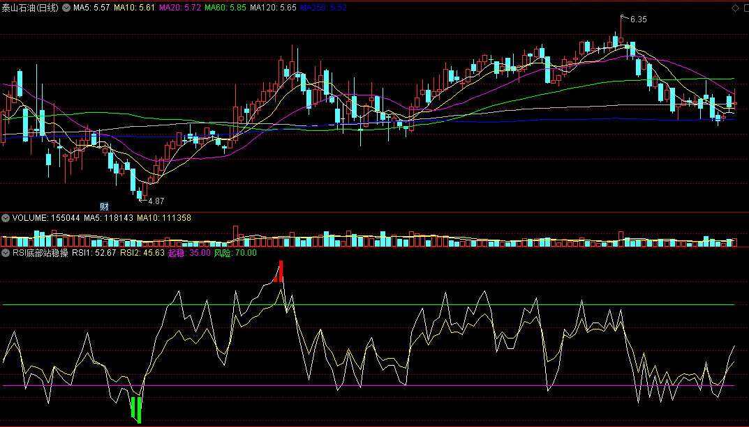Click MA250: 5.52 label
The height and width of the screenshot is (427, 749).
[323, 8]
